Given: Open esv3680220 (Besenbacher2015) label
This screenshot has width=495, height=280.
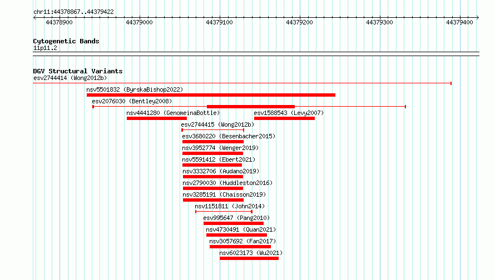Looking at the screenshot, I should point(229,136).
